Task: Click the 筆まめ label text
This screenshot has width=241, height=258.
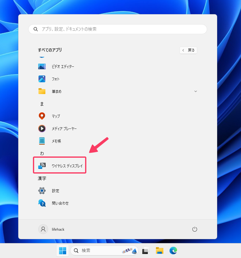Action: point(57,92)
